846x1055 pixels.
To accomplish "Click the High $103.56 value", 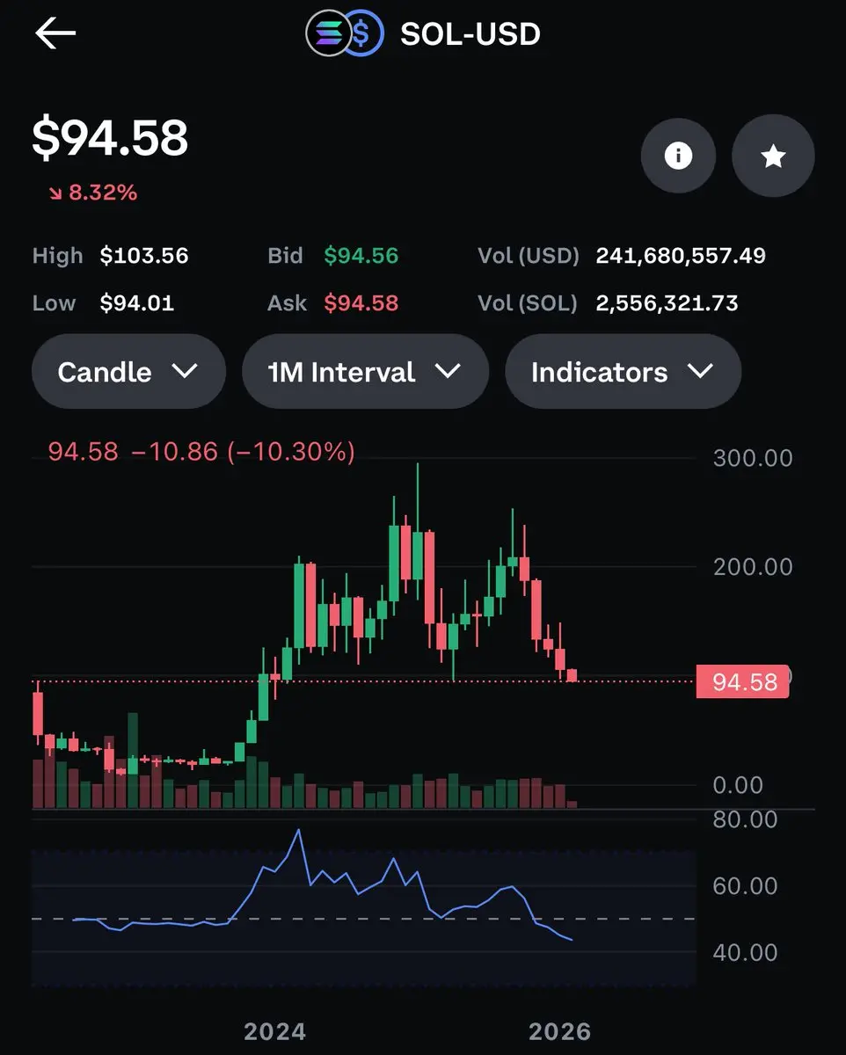I will [144, 256].
